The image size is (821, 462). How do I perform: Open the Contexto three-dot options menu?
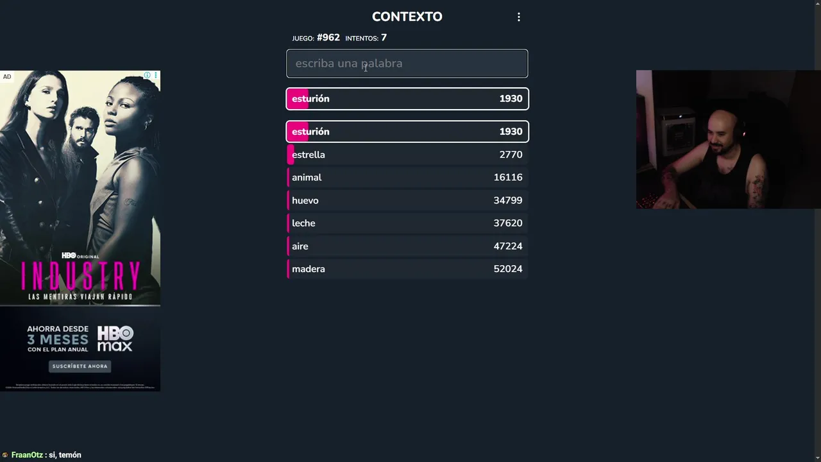click(519, 17)
